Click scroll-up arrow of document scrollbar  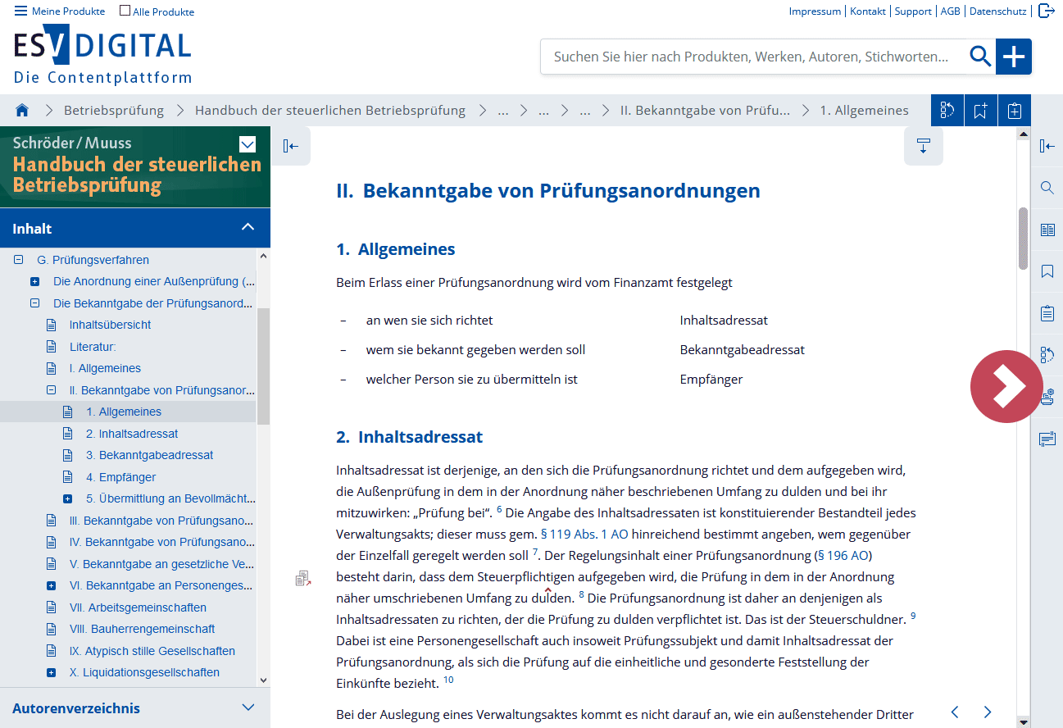pyautogui.click(x=1023, y=133)
